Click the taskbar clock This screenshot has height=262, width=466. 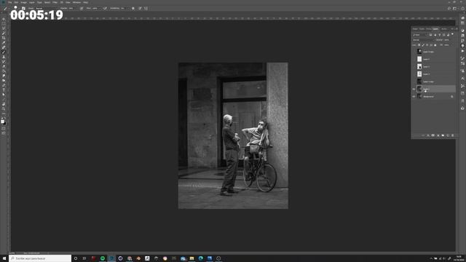pyautogui.click(x=459, y=258)
